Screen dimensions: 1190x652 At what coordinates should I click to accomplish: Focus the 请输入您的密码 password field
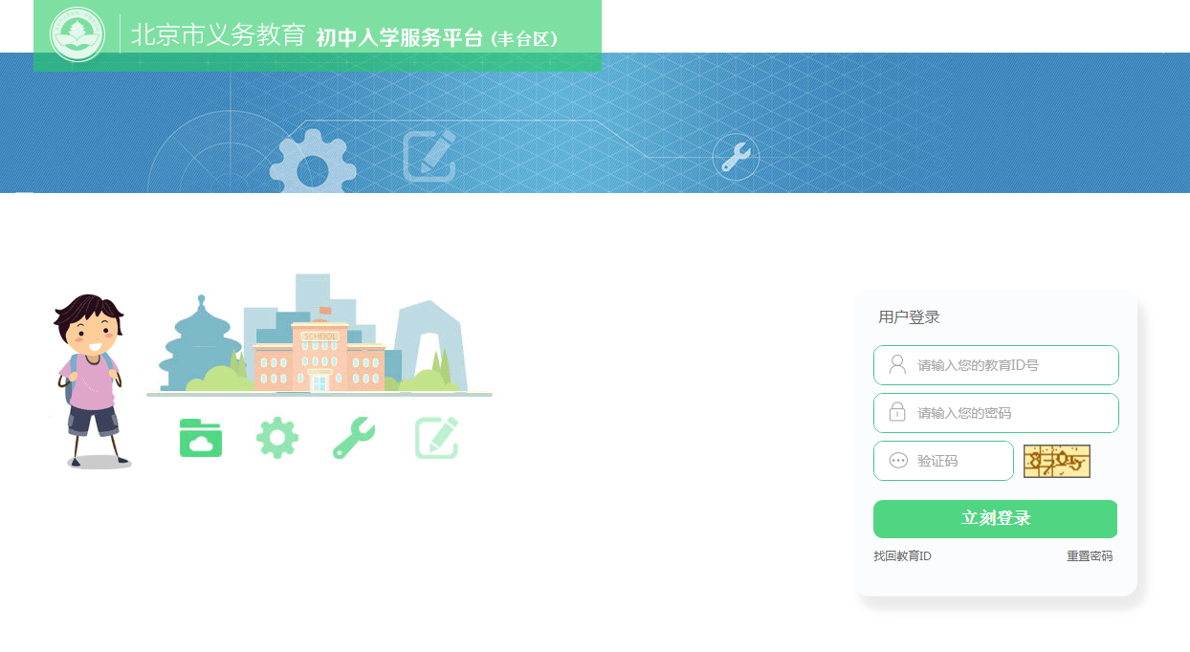(x=1009, y=413)
